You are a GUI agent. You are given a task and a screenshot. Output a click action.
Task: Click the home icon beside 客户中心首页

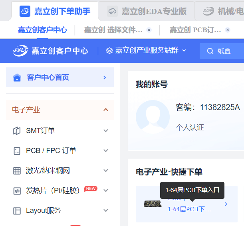coord(17,77)
